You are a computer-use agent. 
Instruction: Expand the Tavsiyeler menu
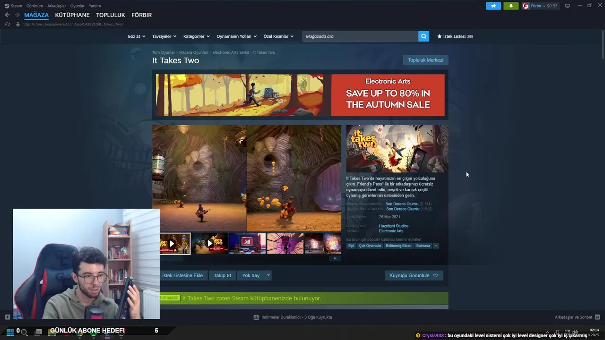click(x=164, y=36)
